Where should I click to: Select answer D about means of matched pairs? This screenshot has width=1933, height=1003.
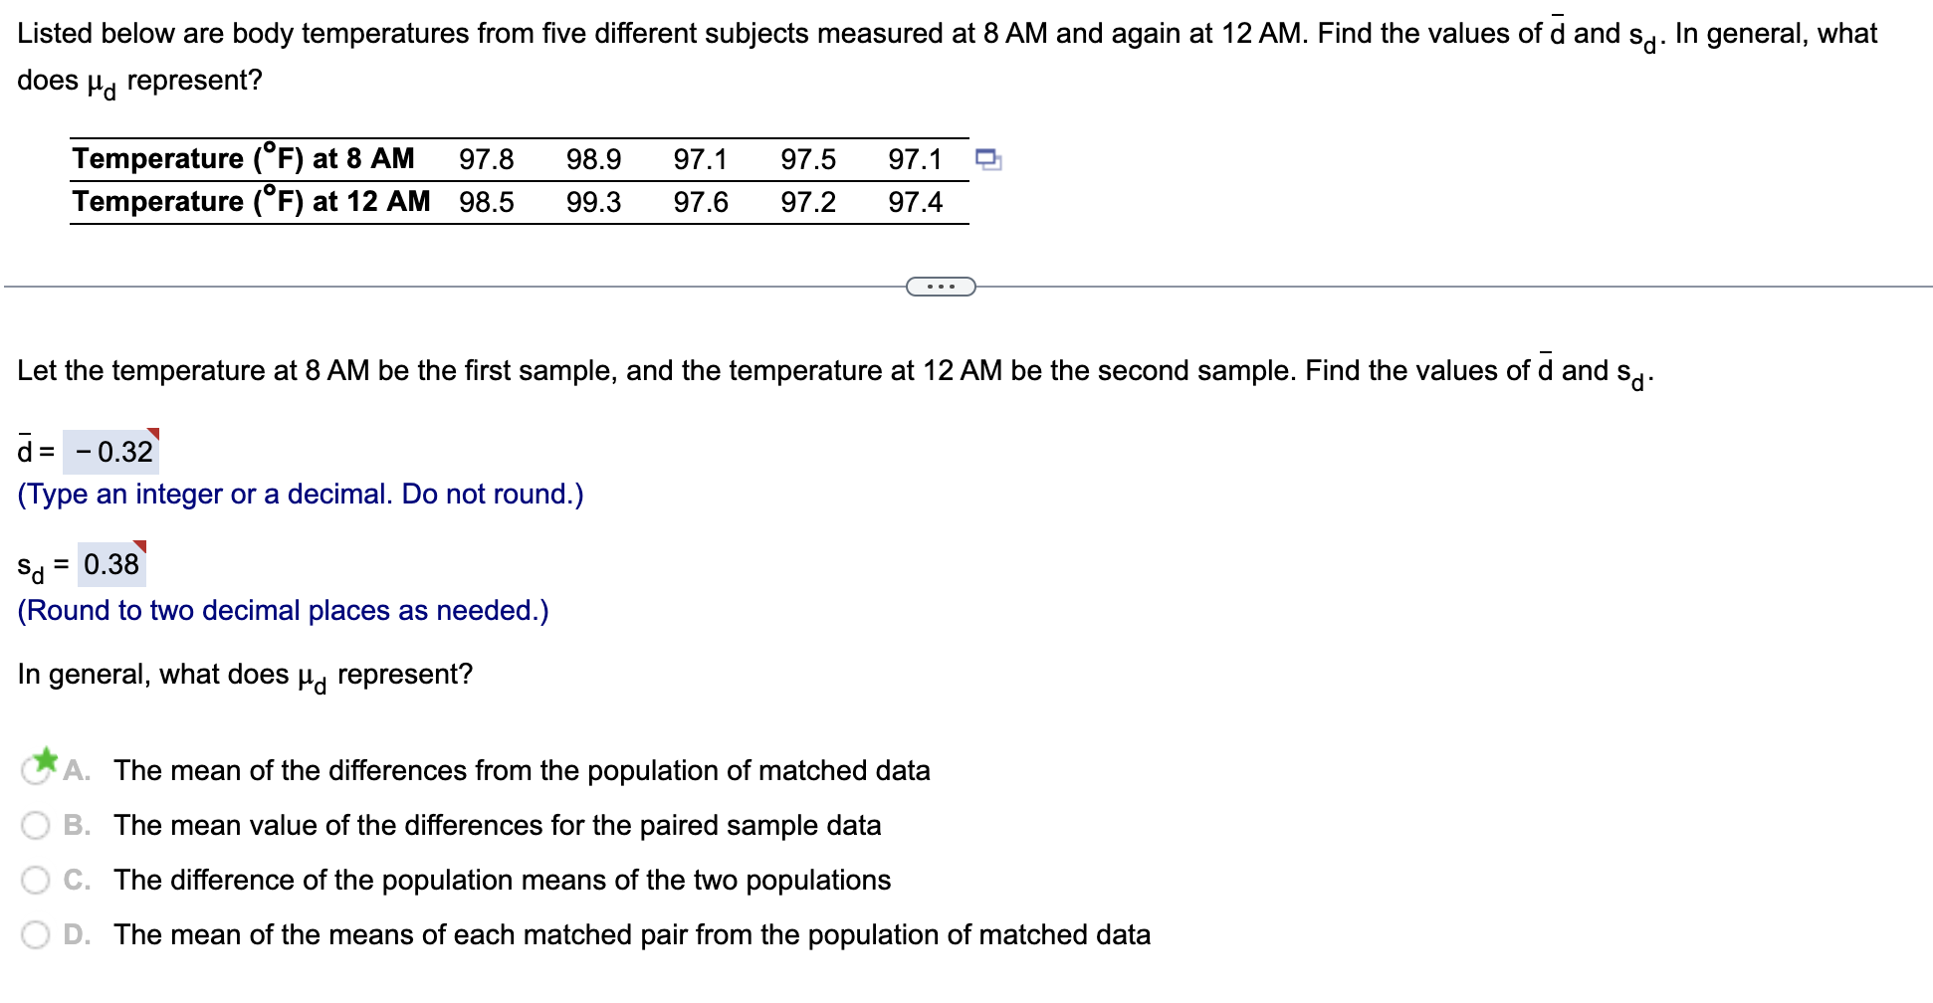point(36,934)
